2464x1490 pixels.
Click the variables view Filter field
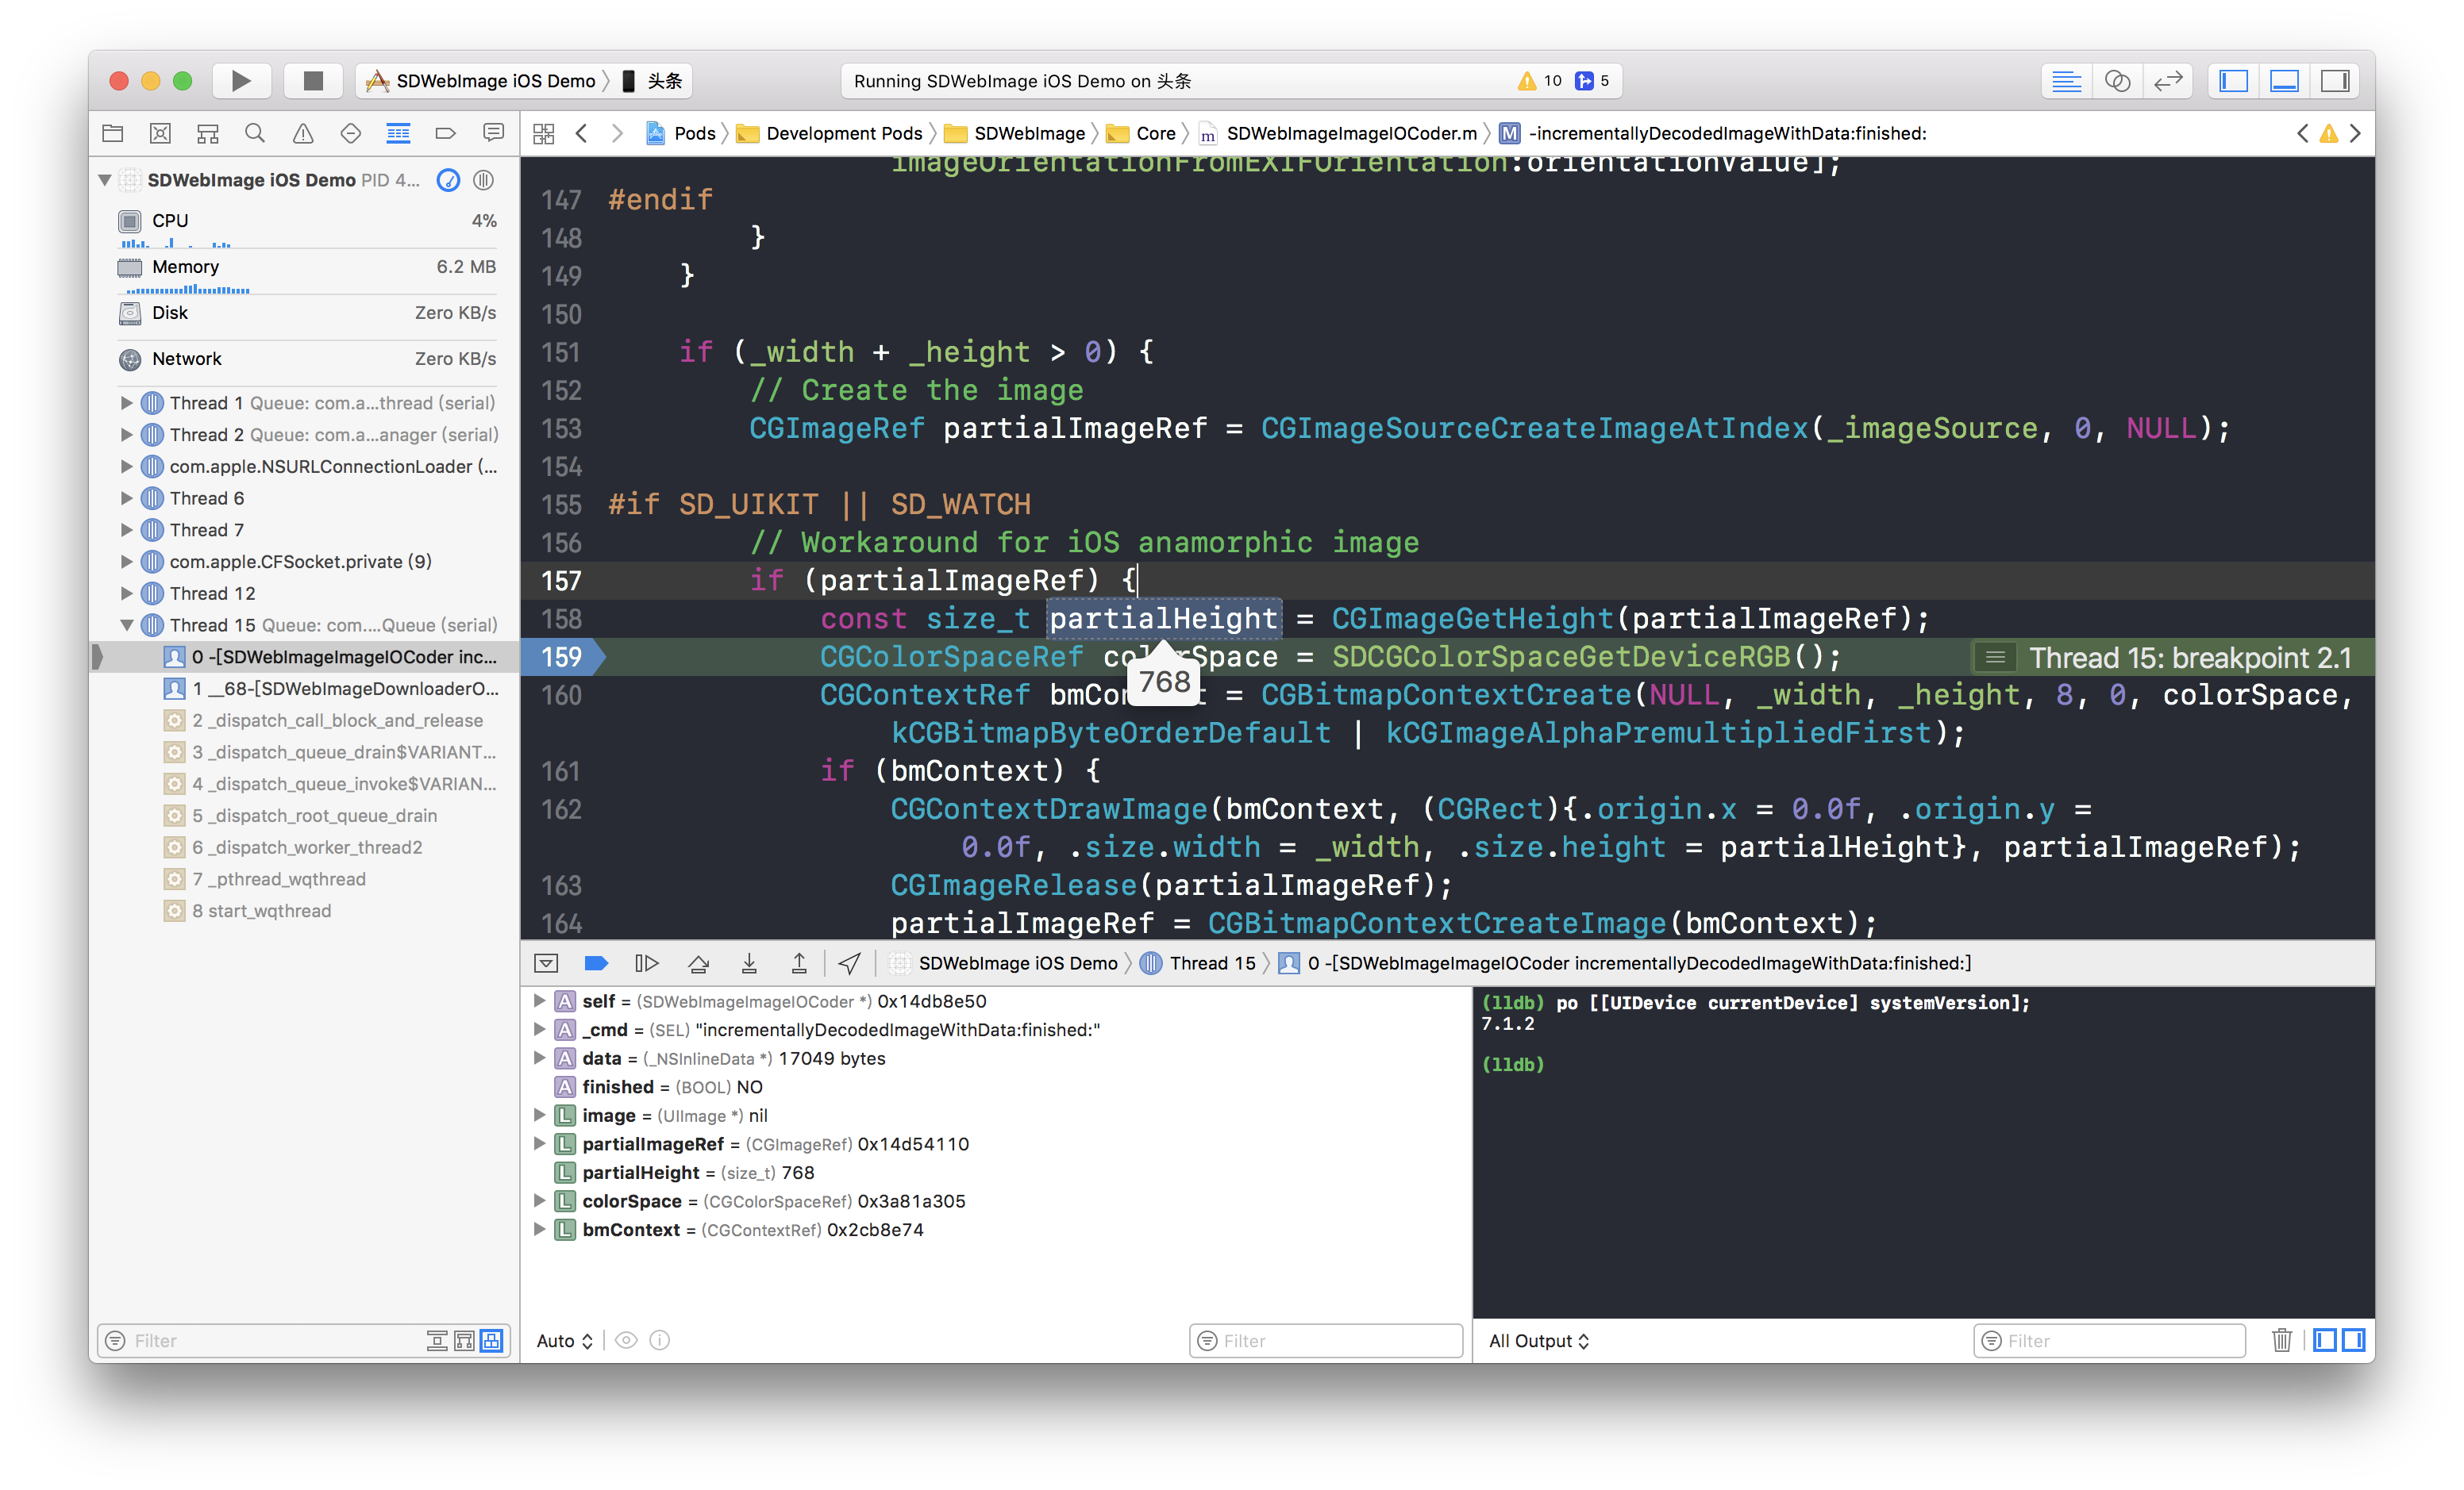click(x=1326, y=1341)
